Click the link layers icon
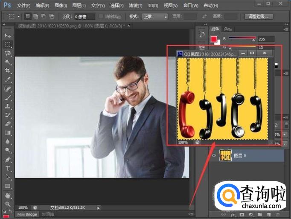 pos(224,215)
